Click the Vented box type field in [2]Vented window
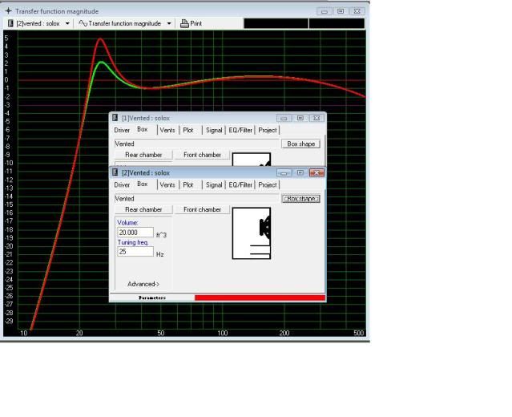This screenshot has width=512, height=417. coord(197,198)
